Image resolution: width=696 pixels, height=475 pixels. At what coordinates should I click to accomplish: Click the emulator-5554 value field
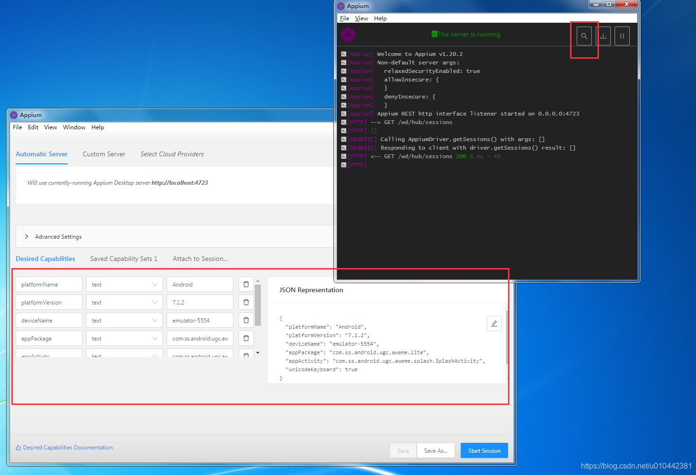coord(200,320)
